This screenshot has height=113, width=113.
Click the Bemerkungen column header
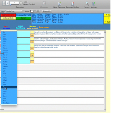(44, 27)
